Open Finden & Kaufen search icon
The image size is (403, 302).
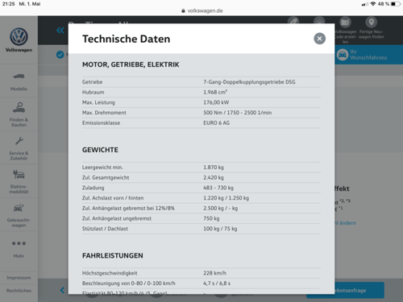pyautogui.click(x=19, y=107)
